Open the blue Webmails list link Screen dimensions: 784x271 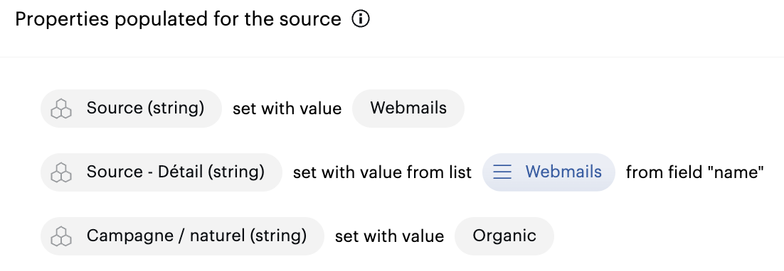tap(549, 172)
